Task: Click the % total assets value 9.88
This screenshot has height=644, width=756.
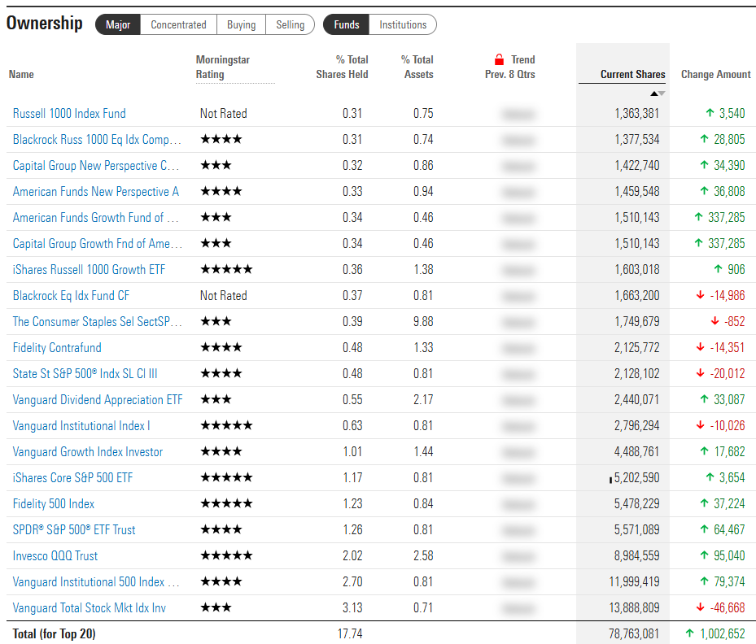Action: tap(423, 322)
